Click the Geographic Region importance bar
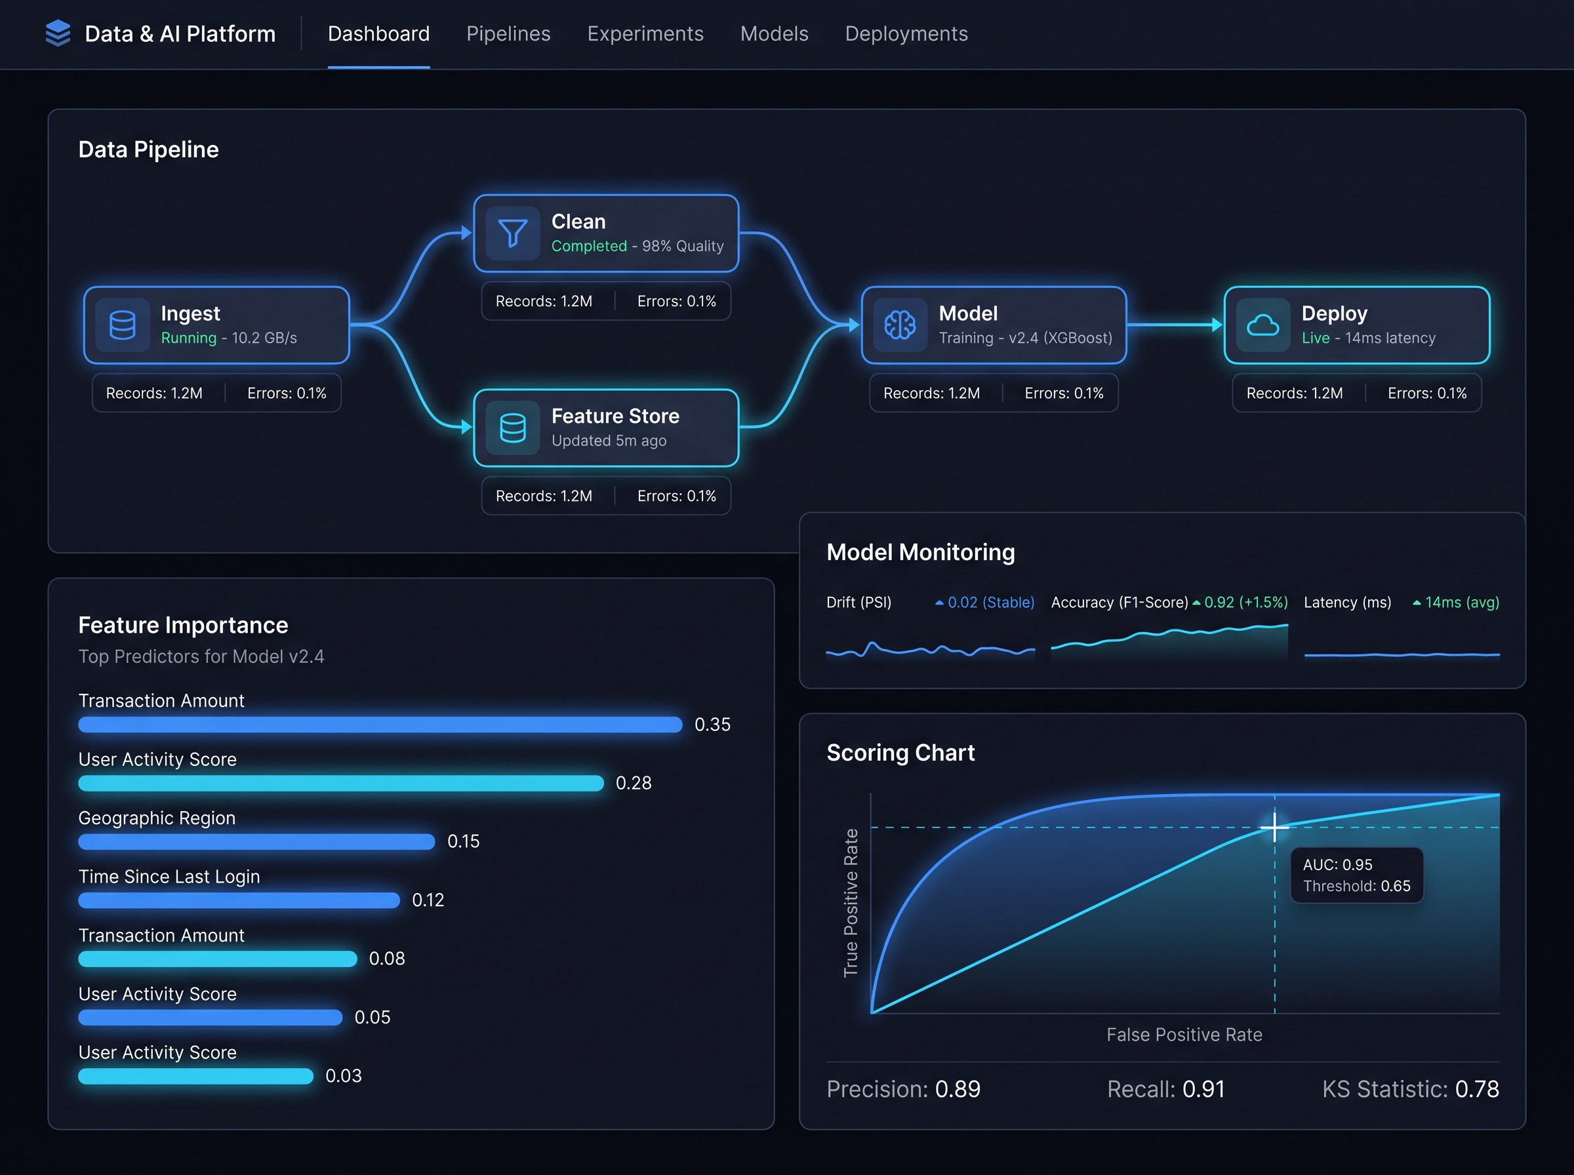Screen dimensions: 1574x1175 pos(256,841)
